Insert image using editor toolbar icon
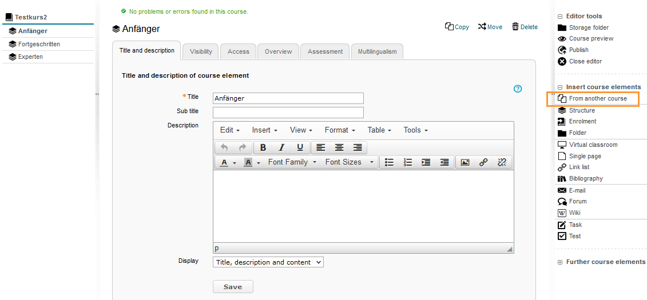This screenshot has width=647, height=300. [465, 162]
